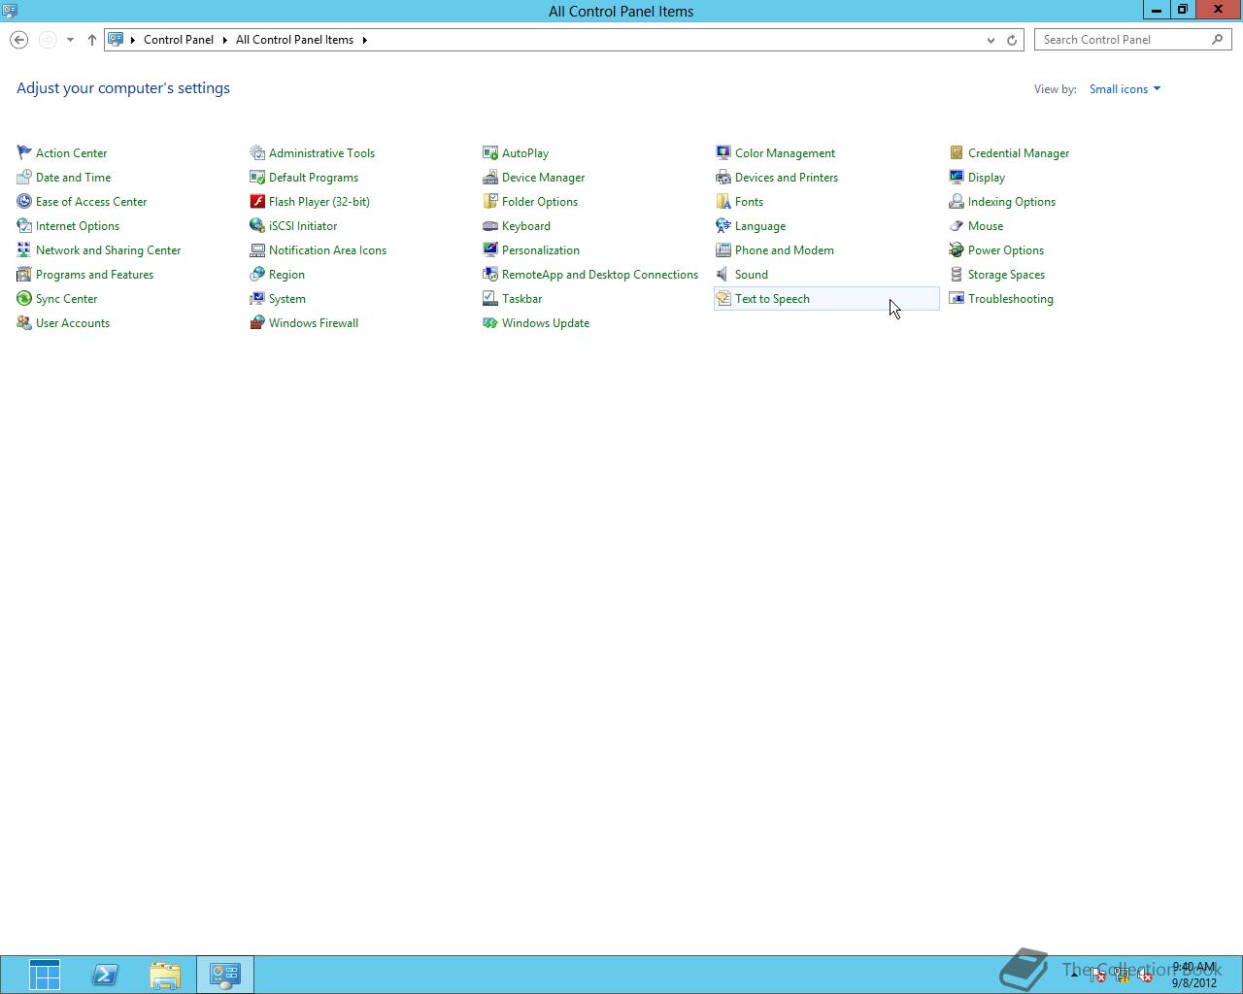This screenshot has height=994, width=1243.
Task: Click the Windows Firewall brick icon
Action: pyautogui.click(x=257, y=322)
